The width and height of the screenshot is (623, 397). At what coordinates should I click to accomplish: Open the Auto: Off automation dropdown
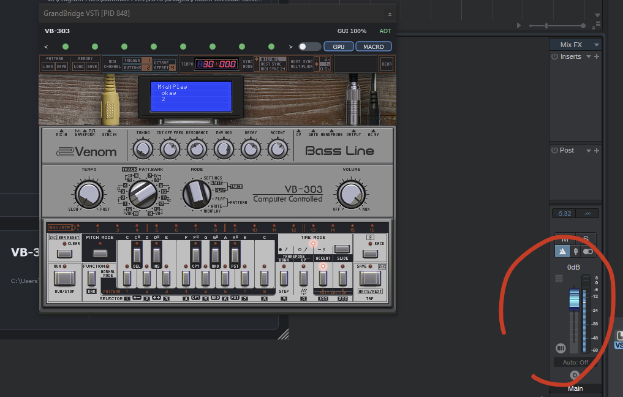575,363
